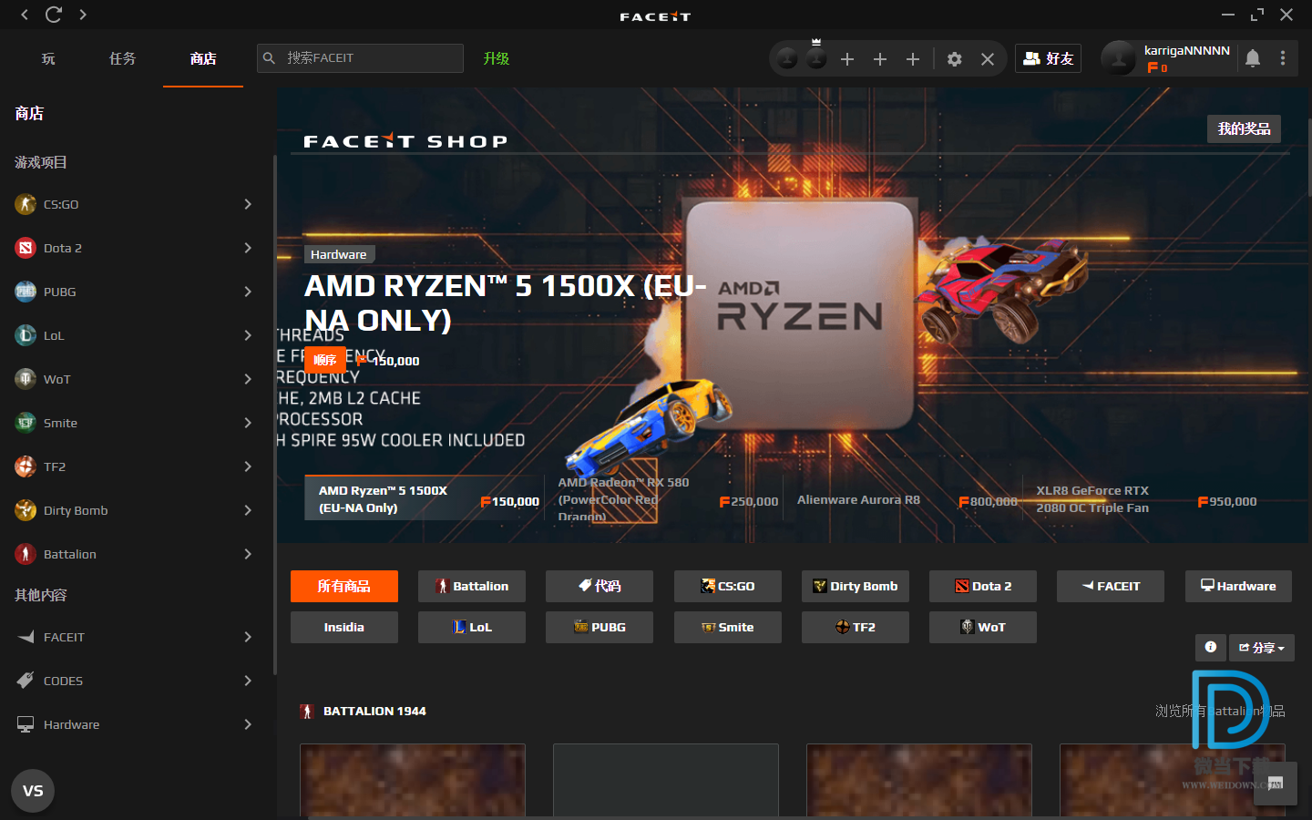Filter shop by Battalion

472,586
